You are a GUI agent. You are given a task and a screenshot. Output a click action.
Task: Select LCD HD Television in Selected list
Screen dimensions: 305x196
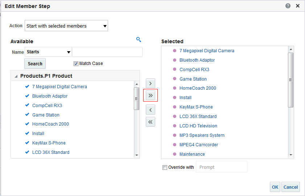[x=198, y=126]
